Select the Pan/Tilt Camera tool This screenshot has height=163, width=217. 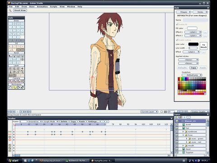point(22,81)
